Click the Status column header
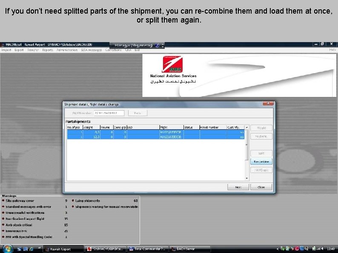Image resolution: width=338 pixels, height=253 pixels. (x=192, y=127)
